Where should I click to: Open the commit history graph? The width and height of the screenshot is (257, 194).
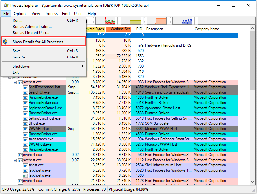point(131,21)
